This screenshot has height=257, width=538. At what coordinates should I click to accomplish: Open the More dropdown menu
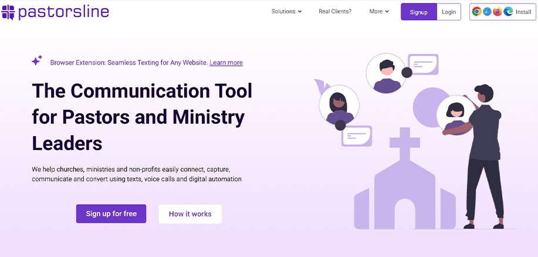coord(379,12)
